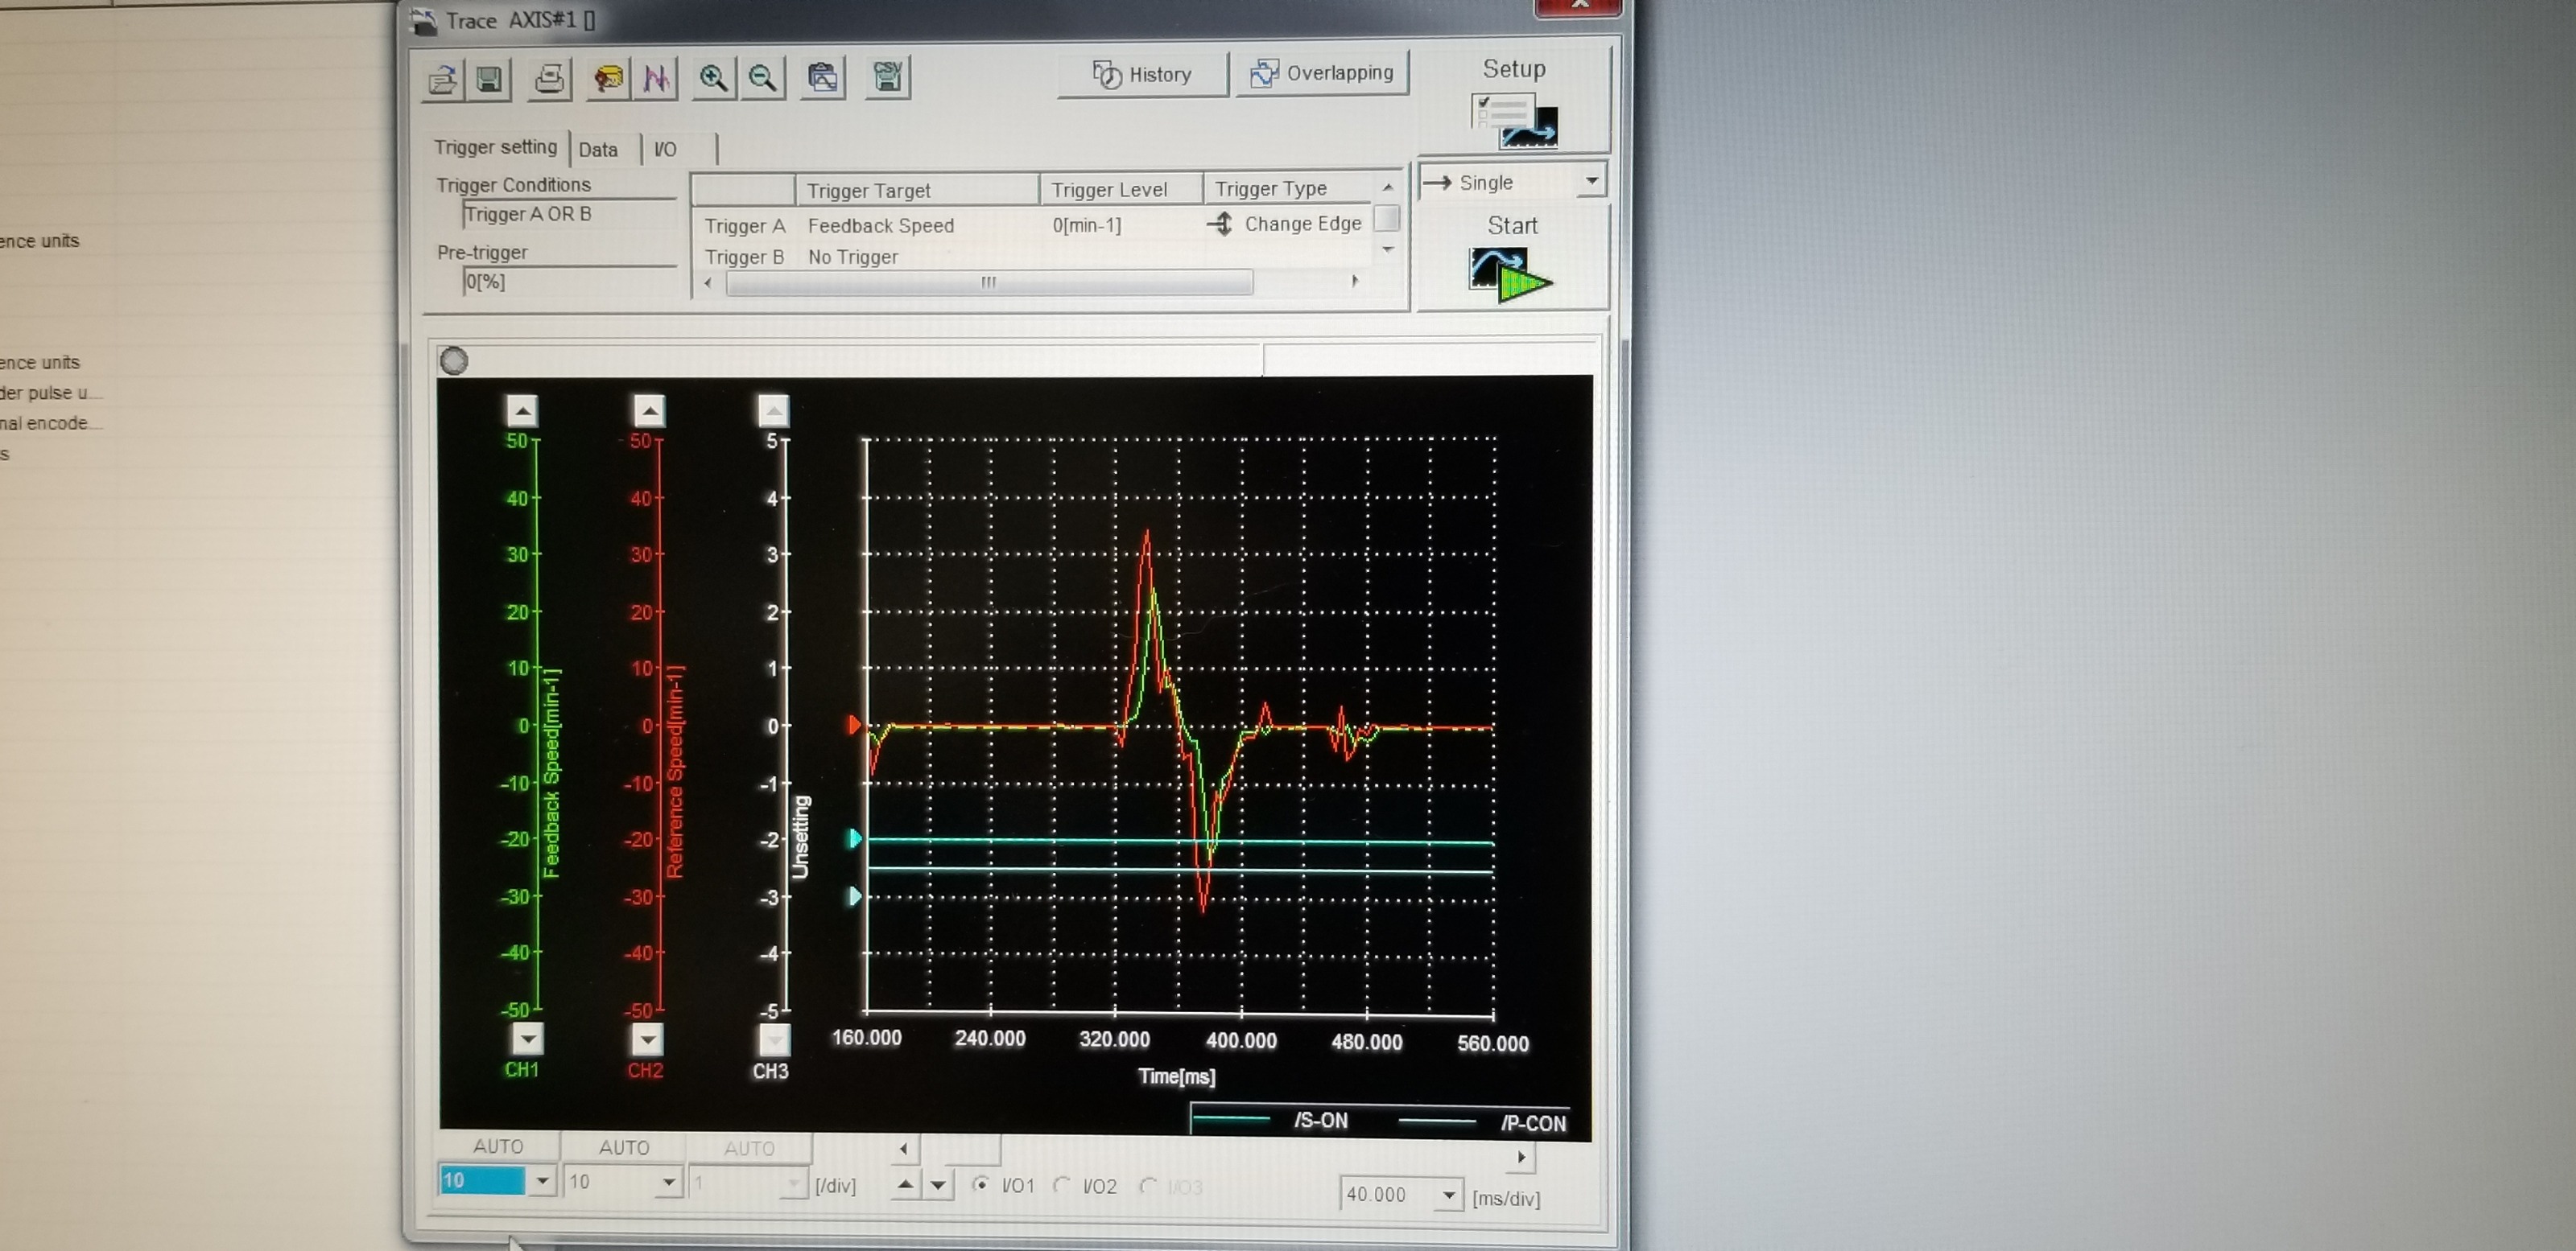Click the trigger table vertical scrollbar thumb

pos(1387,218)
